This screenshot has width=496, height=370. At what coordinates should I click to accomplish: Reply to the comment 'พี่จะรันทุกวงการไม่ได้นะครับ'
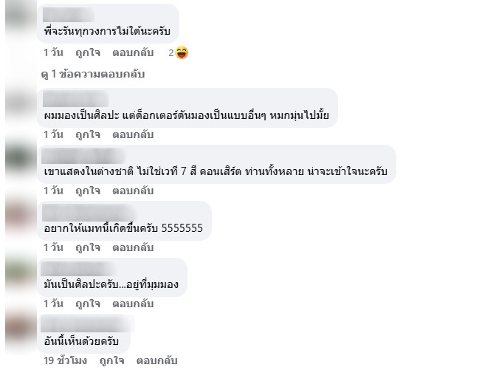(x=133, y=52)
